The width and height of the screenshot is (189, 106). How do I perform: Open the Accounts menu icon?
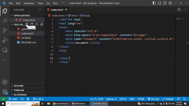point(5,82)
